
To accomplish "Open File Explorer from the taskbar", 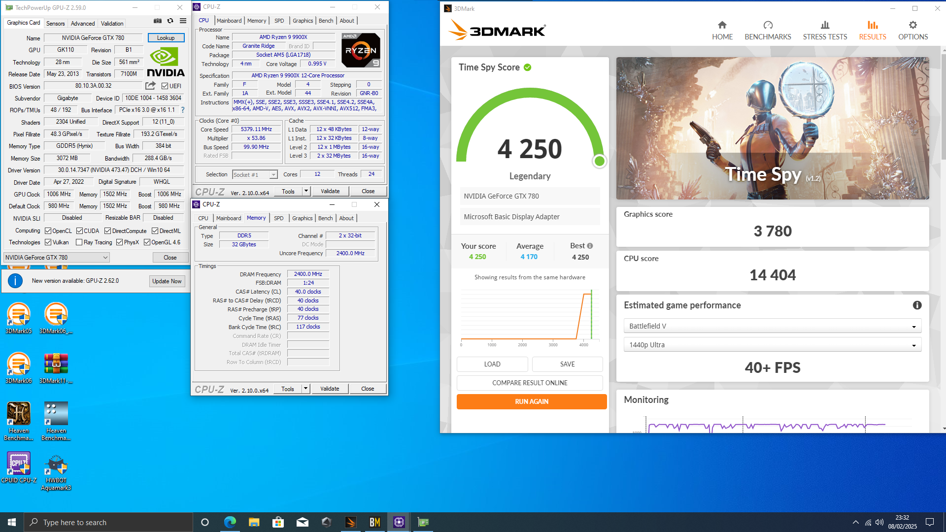I will [x=254, y=522].
